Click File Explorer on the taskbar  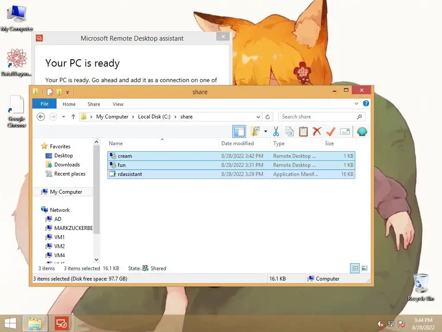tap(35, 323)
